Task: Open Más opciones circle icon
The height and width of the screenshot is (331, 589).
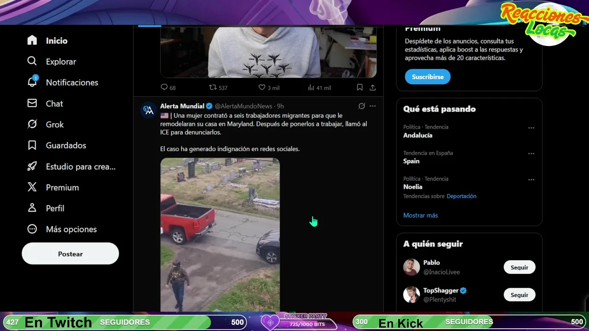Action: click(32, 229)
